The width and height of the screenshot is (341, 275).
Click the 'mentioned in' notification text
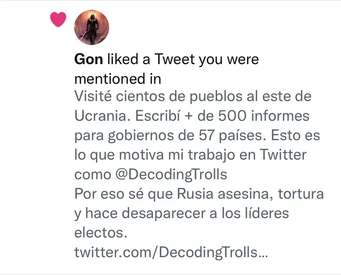pos(118,79)
